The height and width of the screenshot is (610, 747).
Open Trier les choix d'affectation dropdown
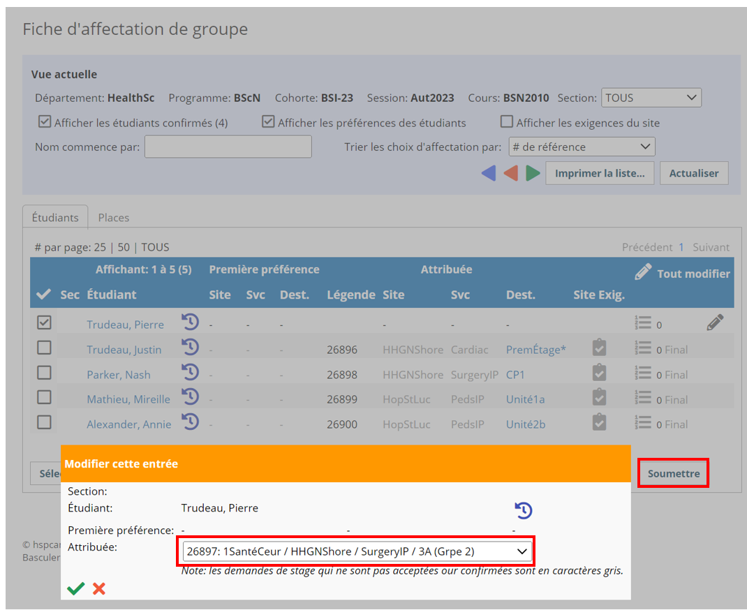582,147
